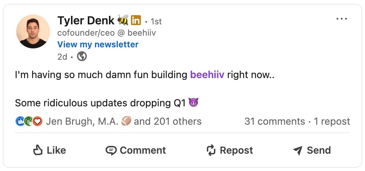Click the 2d post timestamp
The image size is (365, 171).
click(62, 57)
